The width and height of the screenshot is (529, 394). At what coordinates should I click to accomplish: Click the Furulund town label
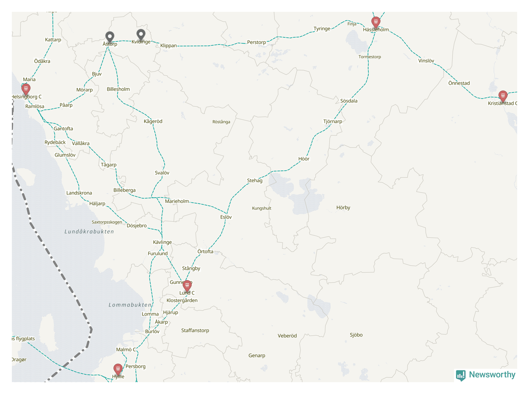[x=158, y=254]
